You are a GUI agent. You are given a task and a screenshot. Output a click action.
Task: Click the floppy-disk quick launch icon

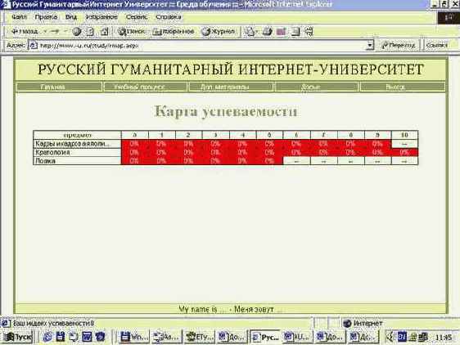click(61, 337)
